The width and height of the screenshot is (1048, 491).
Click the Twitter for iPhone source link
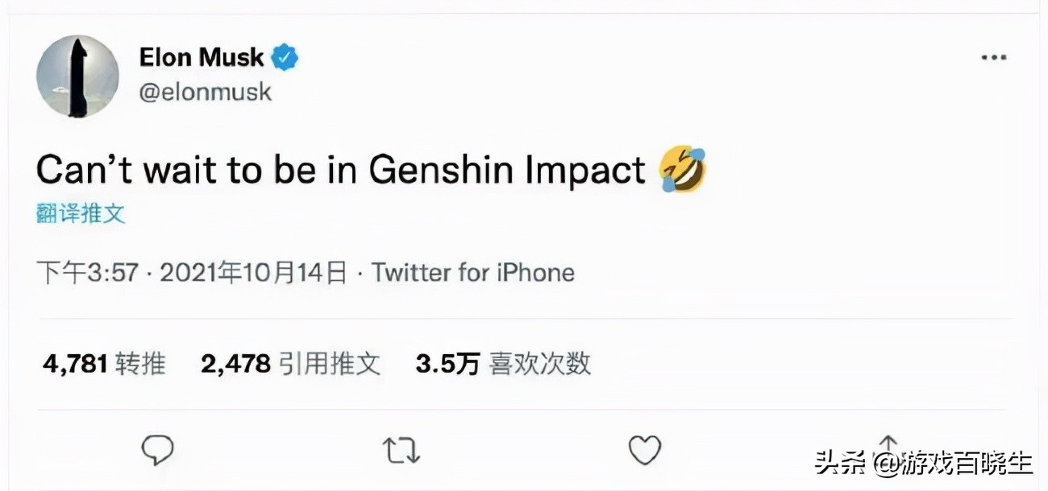[x=473, y=273]
